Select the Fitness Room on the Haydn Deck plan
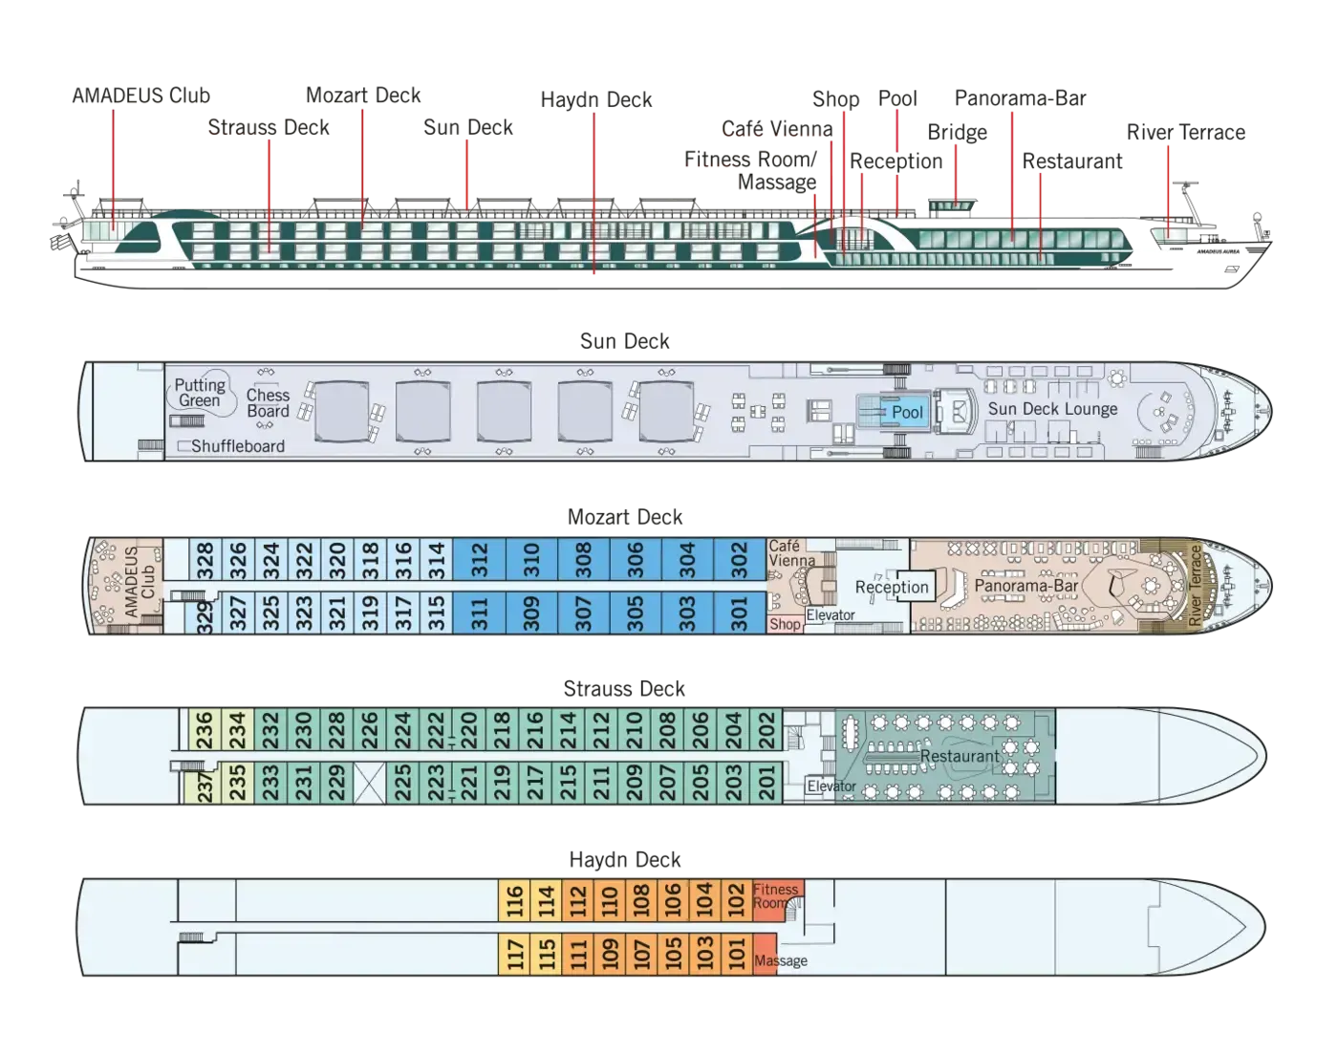Screen dimensions: 1338x1055 click(778, 900)
